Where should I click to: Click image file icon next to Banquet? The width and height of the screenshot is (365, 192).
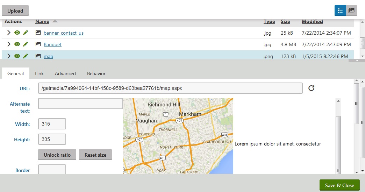(x=38, y=44)
